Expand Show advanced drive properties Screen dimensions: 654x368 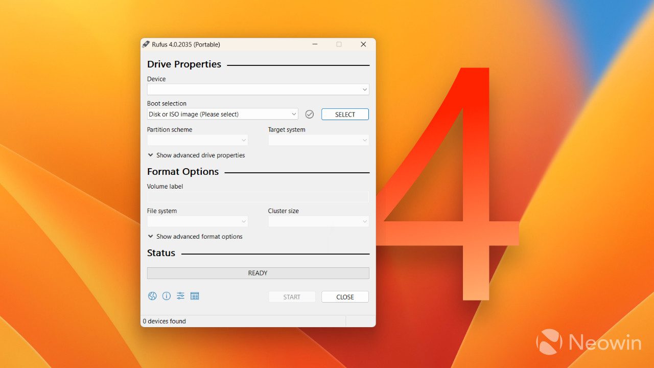click(x=196, y=155)
